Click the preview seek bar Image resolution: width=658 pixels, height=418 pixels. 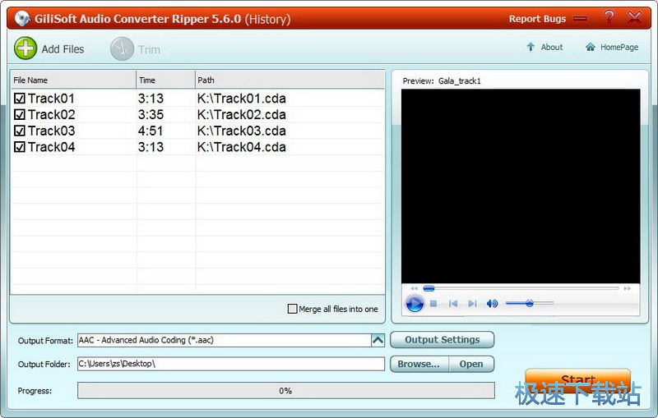coord(521,288)
